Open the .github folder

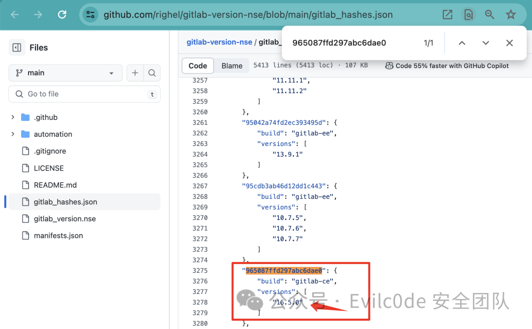coord(46,117)
